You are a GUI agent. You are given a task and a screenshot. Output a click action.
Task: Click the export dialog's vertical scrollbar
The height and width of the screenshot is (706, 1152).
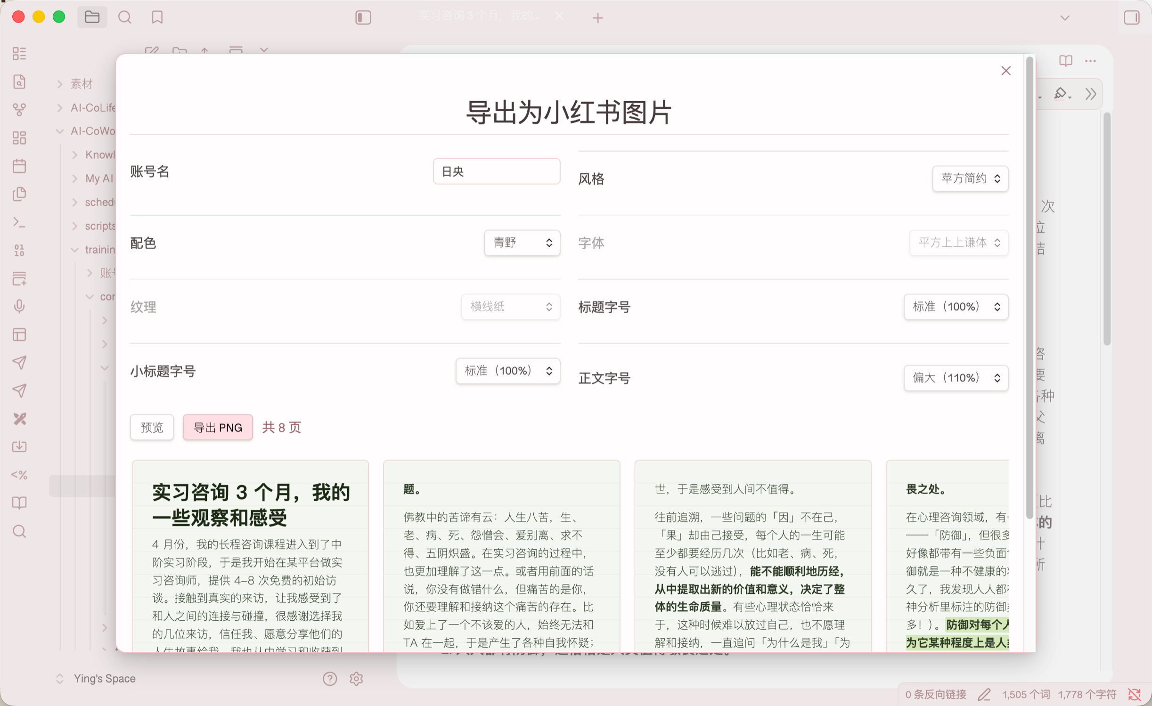1029,288
